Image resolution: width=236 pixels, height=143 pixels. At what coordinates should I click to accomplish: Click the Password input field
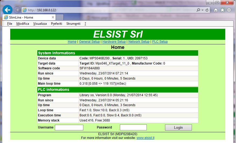click(133, 127)
